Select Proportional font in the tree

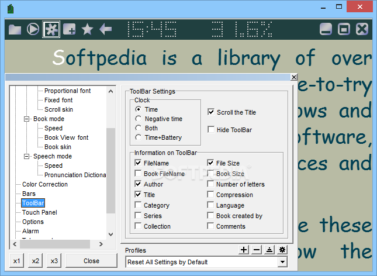point(68,91)
